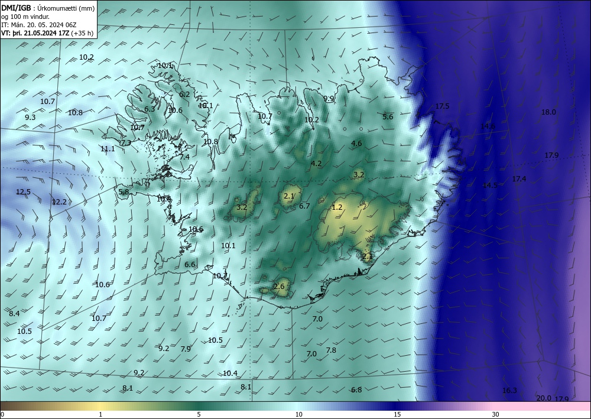Click the 7.4 value near Breiðafjörður

pyautogui.click(x=184, y=157)
